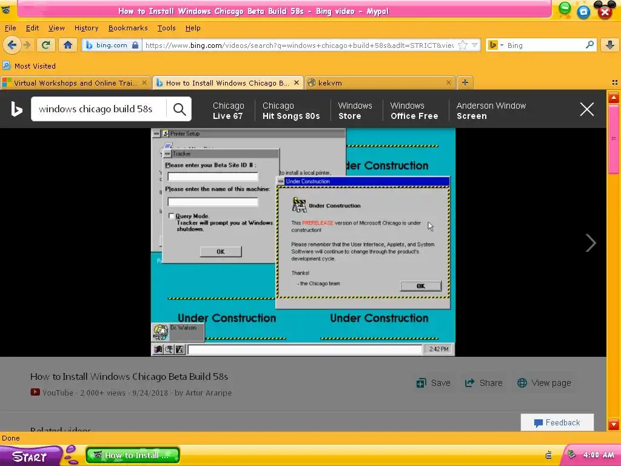The height and width of the screenshot is (466, 621).
Task: Open a new tab with the plus button
Action: point(465,83)
